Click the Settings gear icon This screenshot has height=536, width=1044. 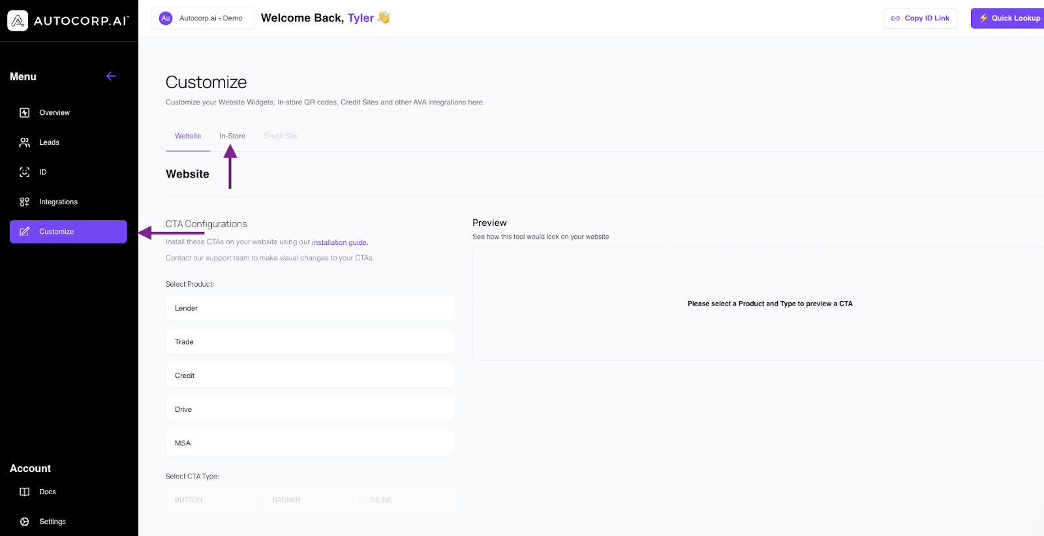[x=25, y=522]
